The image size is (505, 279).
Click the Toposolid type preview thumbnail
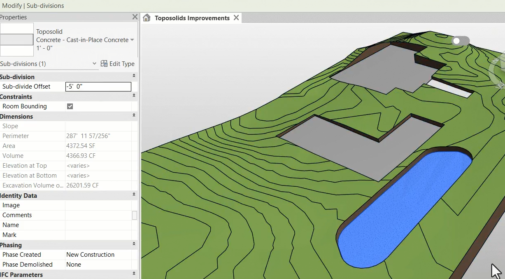(x=16, y=40)
